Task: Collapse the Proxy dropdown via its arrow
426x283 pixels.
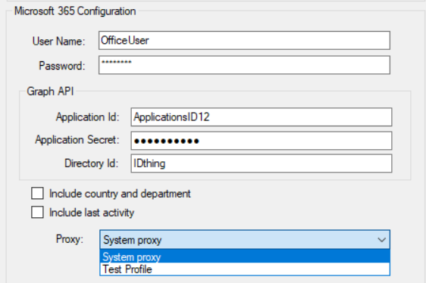Action: (382, 240)
